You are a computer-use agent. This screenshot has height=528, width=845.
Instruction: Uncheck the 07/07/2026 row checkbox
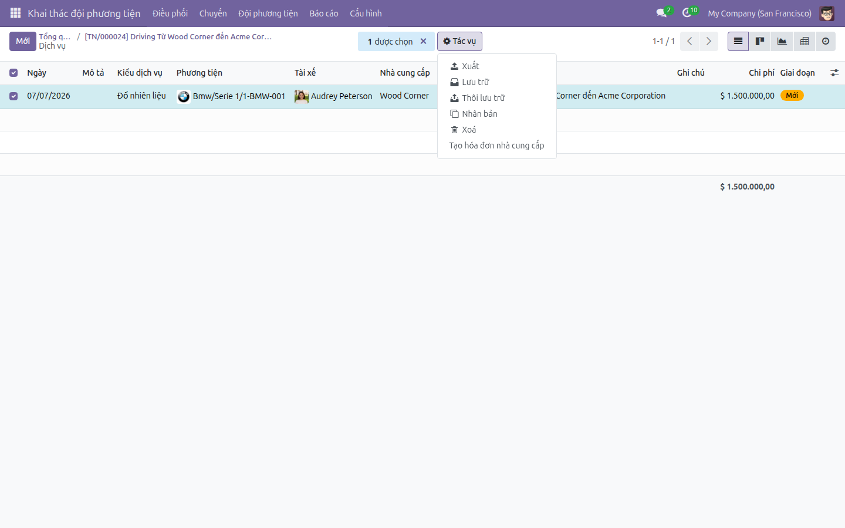[x=13, y=96]
